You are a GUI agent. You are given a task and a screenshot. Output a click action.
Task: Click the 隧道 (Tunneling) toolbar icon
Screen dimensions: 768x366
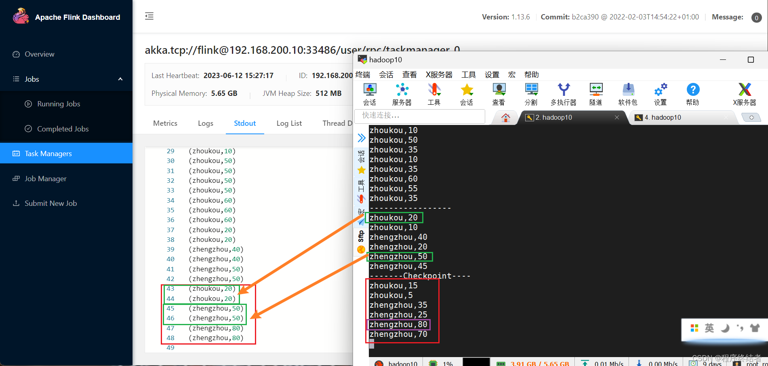(x=596, y=94)
